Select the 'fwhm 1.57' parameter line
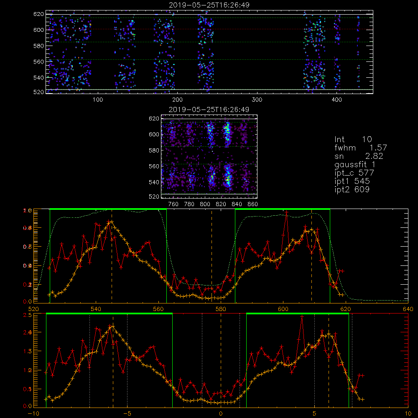The height and width of the screenshot is (418, 418). click(360, 148)
